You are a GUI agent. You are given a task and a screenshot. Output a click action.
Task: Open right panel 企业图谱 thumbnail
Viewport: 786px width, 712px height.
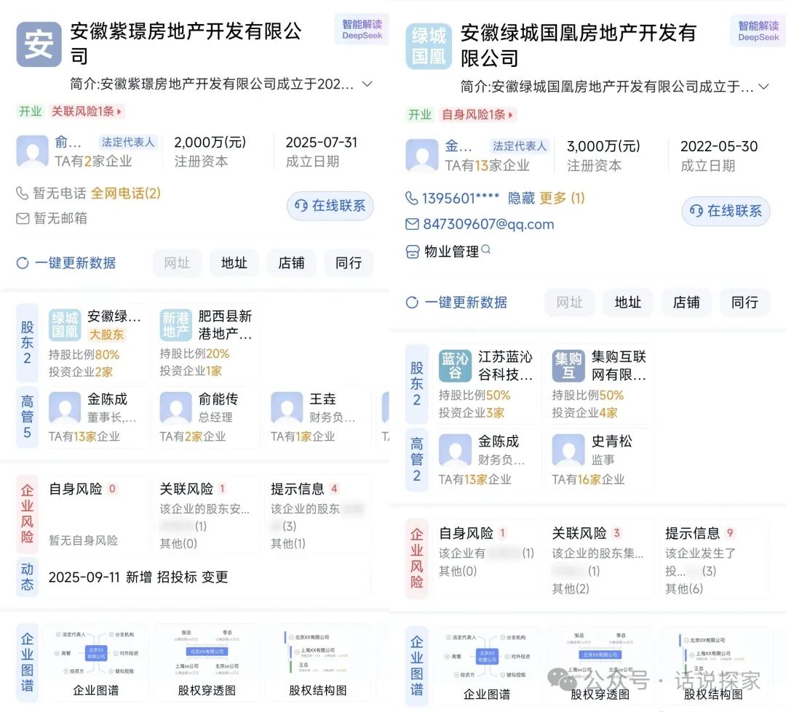(486, 665)
